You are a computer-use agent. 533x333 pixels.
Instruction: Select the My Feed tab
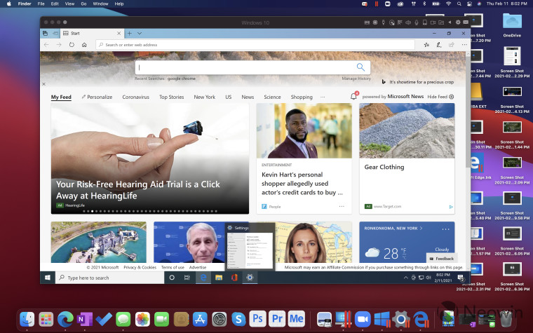[61, 97]
